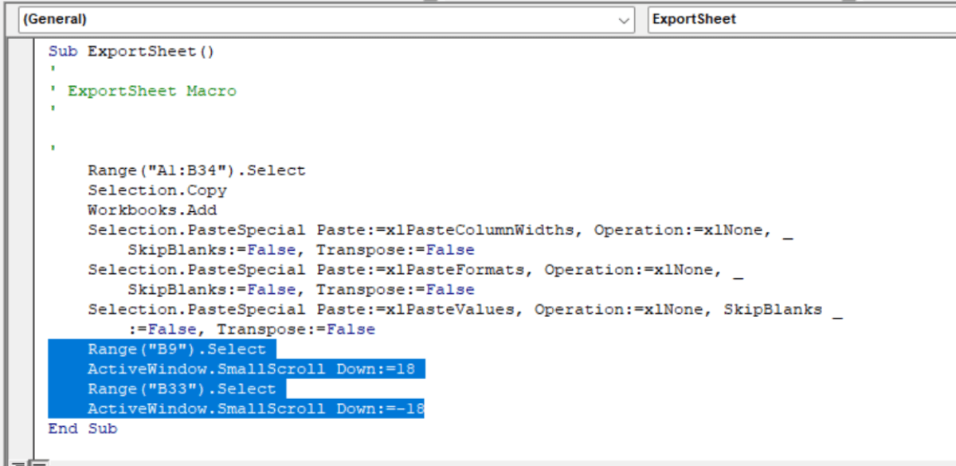The height and width of the screenshot is (466, 956).
Task: Click the Selection.Copy line
Action: coord(157,190)
